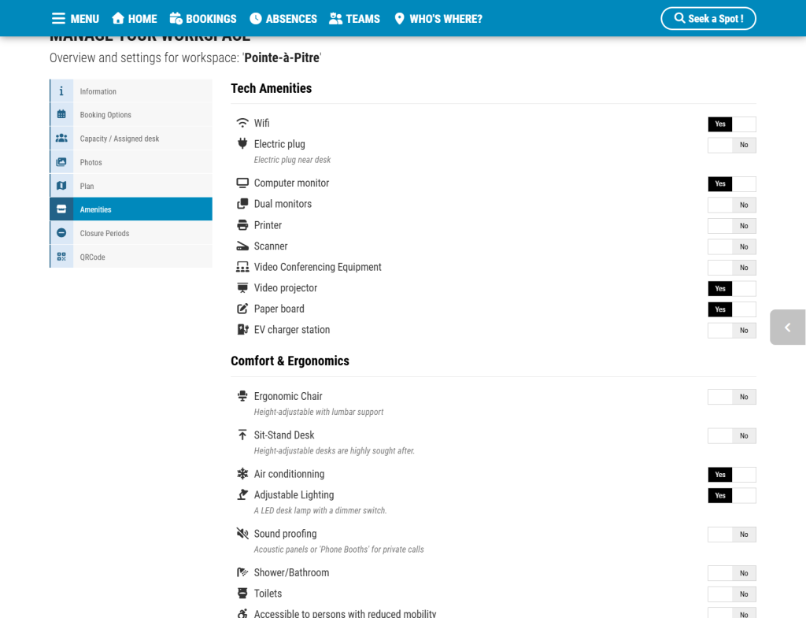Click the Ergonomic Chair icon
Image resolution: width=806 pixels, height=618 pixels.
pyautogui.click(x=242, y=396)
